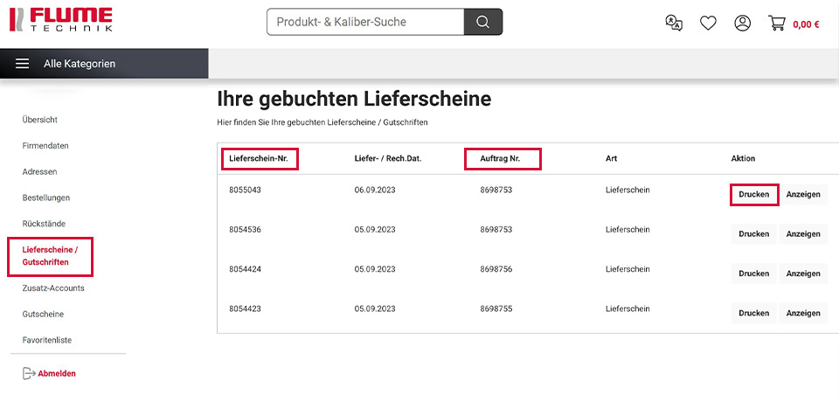
Task: Click the search magnifier button
Action: (x=482, y=22)
